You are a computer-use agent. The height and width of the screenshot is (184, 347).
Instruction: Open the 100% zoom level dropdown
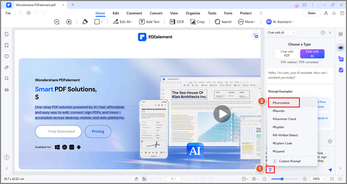(x=318, y=179)
